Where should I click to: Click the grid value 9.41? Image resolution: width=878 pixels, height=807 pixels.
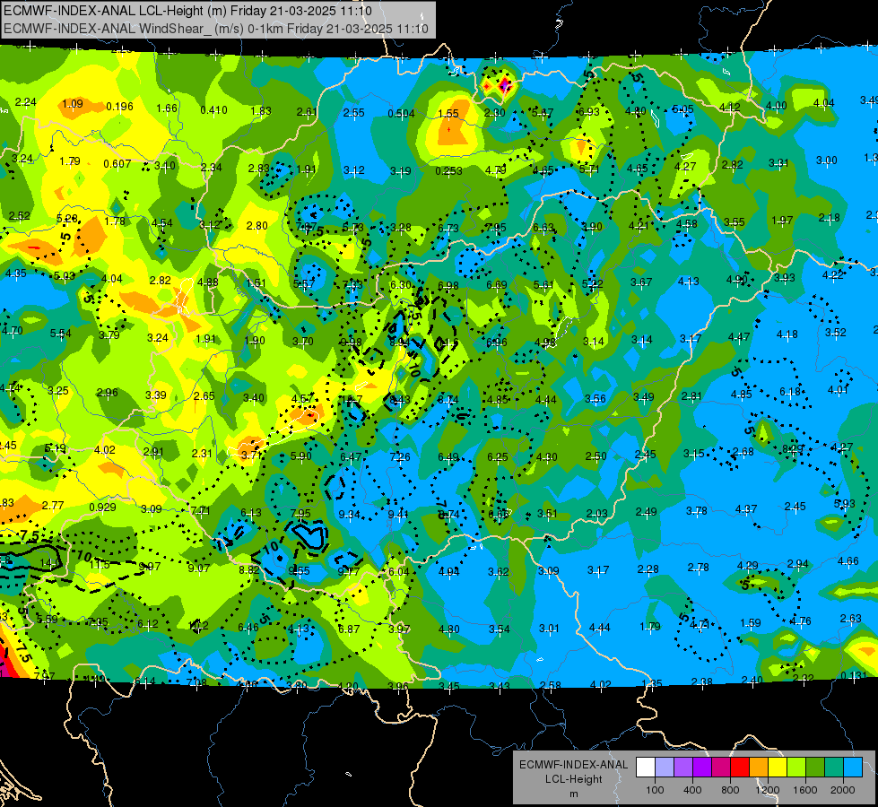398,514
